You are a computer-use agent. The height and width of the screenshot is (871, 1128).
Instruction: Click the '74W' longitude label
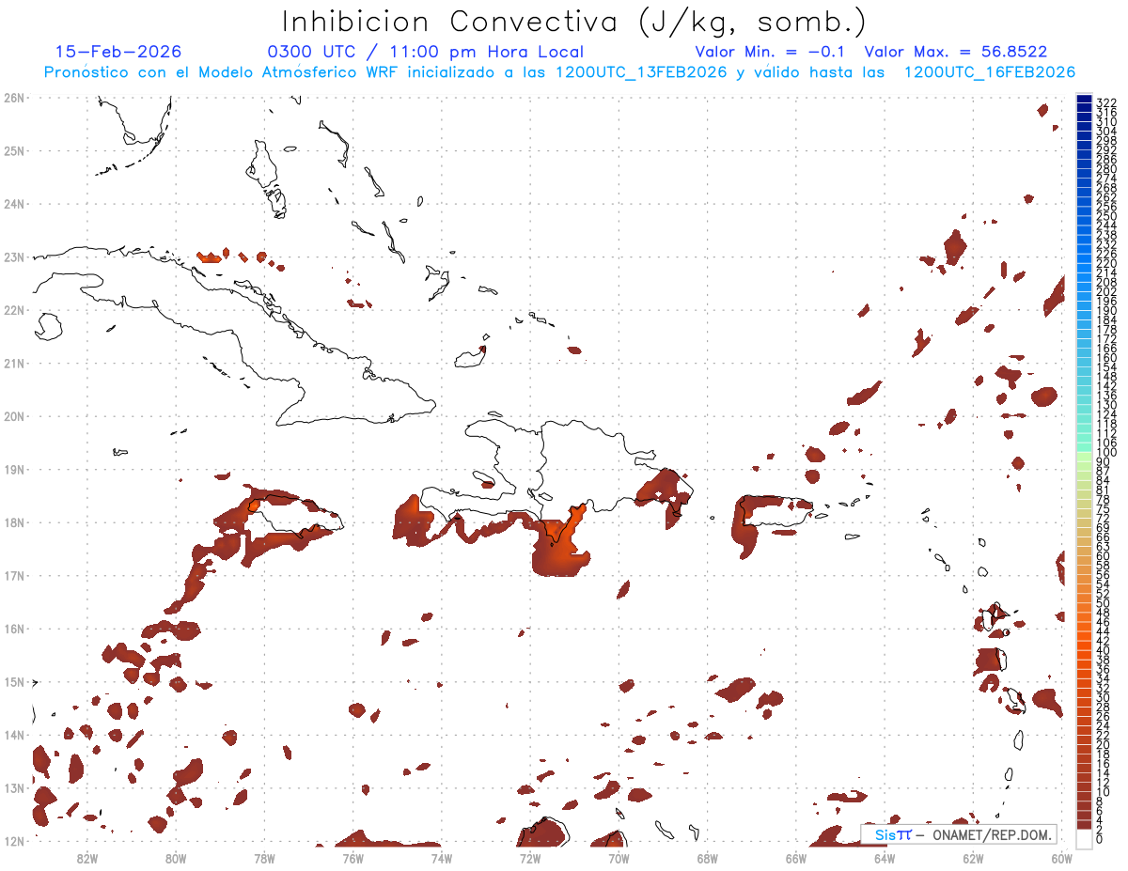coord(442,857)
